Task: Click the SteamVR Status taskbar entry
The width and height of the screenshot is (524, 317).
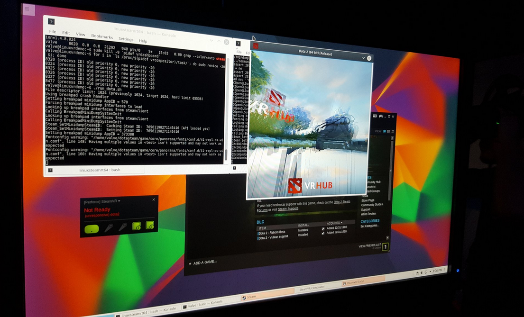Action: point(363,282)
